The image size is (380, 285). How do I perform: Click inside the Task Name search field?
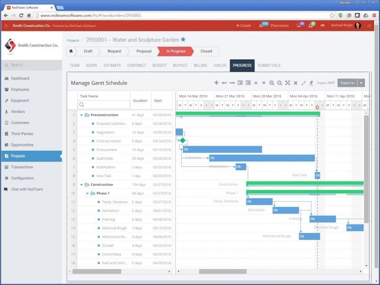tap(104, 104)
